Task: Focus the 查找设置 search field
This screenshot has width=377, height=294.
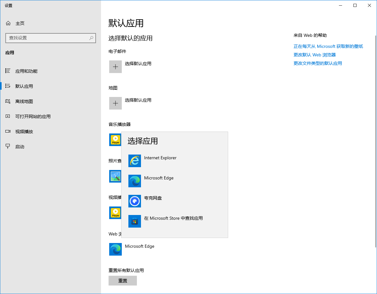Action: (x=51, y=38)
